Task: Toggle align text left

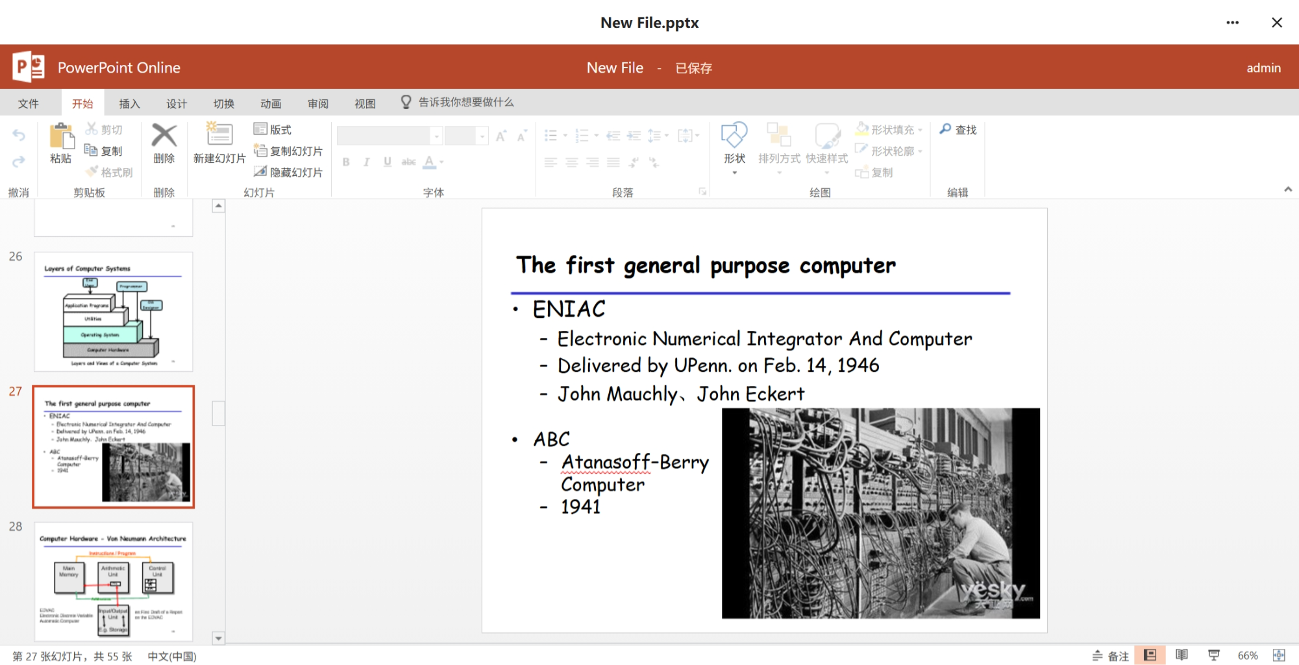Action: (x=551, y=162)
